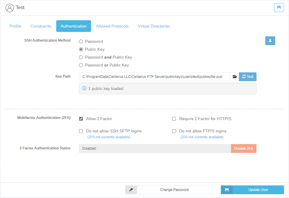Switch to the Profile tab
This screenshot has height=198, width=289.
coord(15,26)
